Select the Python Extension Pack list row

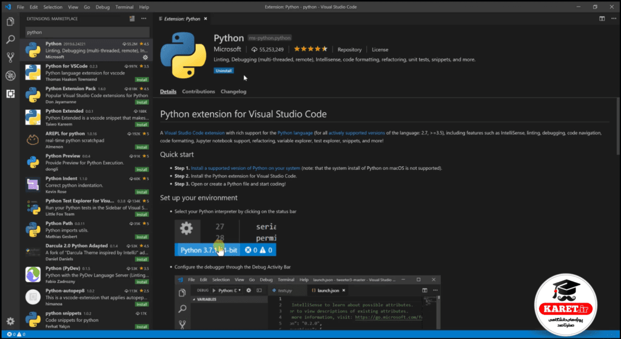pos(86,95)
